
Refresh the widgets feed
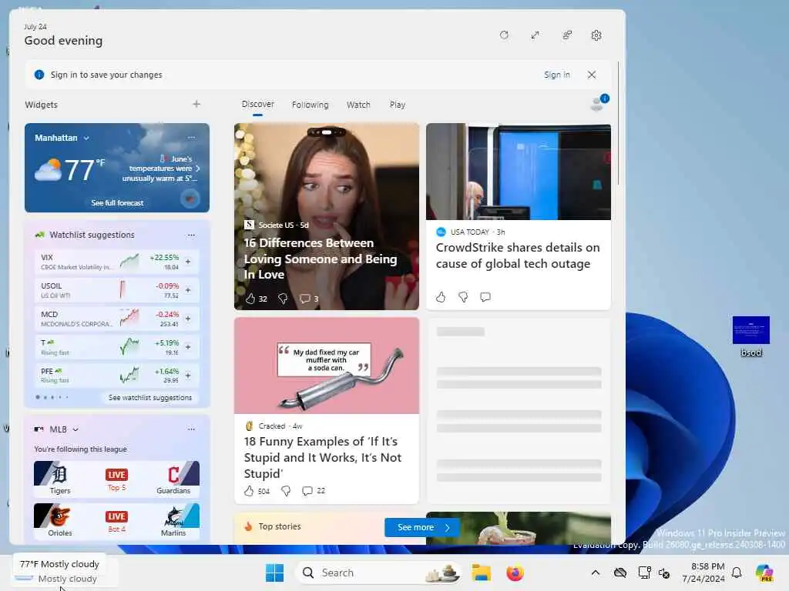click(x=504, y=35)
